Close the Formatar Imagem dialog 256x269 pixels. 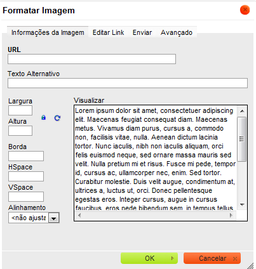click(245, 10)
